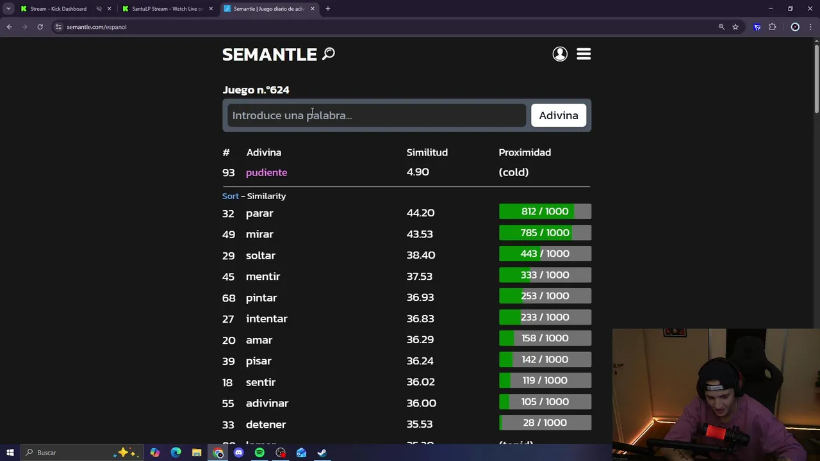Click the guessed word pudiente

pyautogui.click(x=266, y=172)
